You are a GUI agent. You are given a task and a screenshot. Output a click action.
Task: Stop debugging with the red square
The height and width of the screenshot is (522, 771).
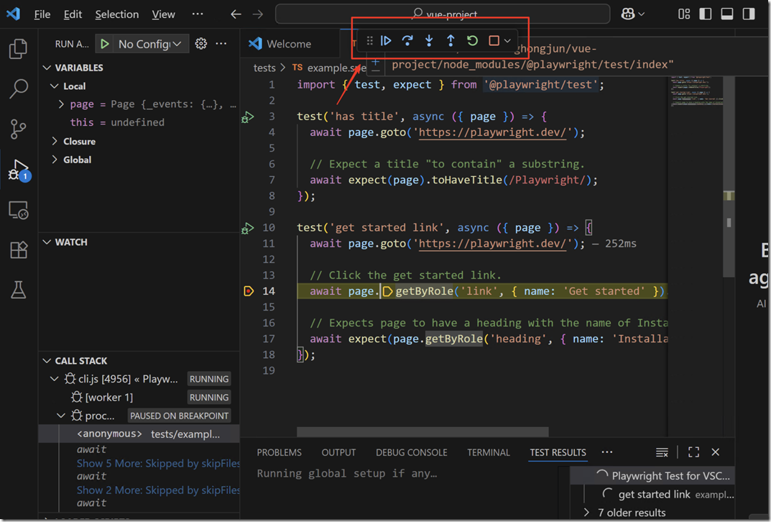tap(494, 41)
